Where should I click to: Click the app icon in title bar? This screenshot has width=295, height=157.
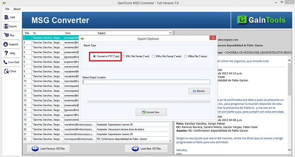pos(4,3)
